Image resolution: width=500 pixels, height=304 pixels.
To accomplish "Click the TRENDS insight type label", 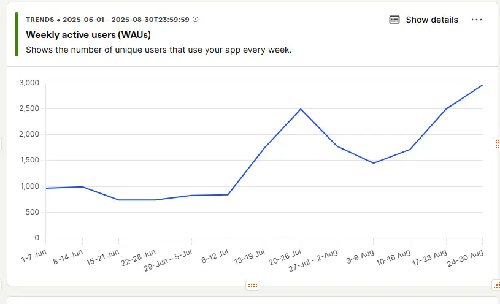I will 40,20.
